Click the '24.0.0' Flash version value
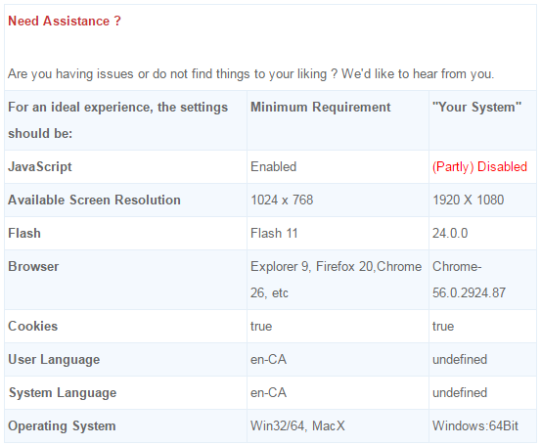Screen dimensions: 541x446 pyautogui.click(x=450, y=233)
